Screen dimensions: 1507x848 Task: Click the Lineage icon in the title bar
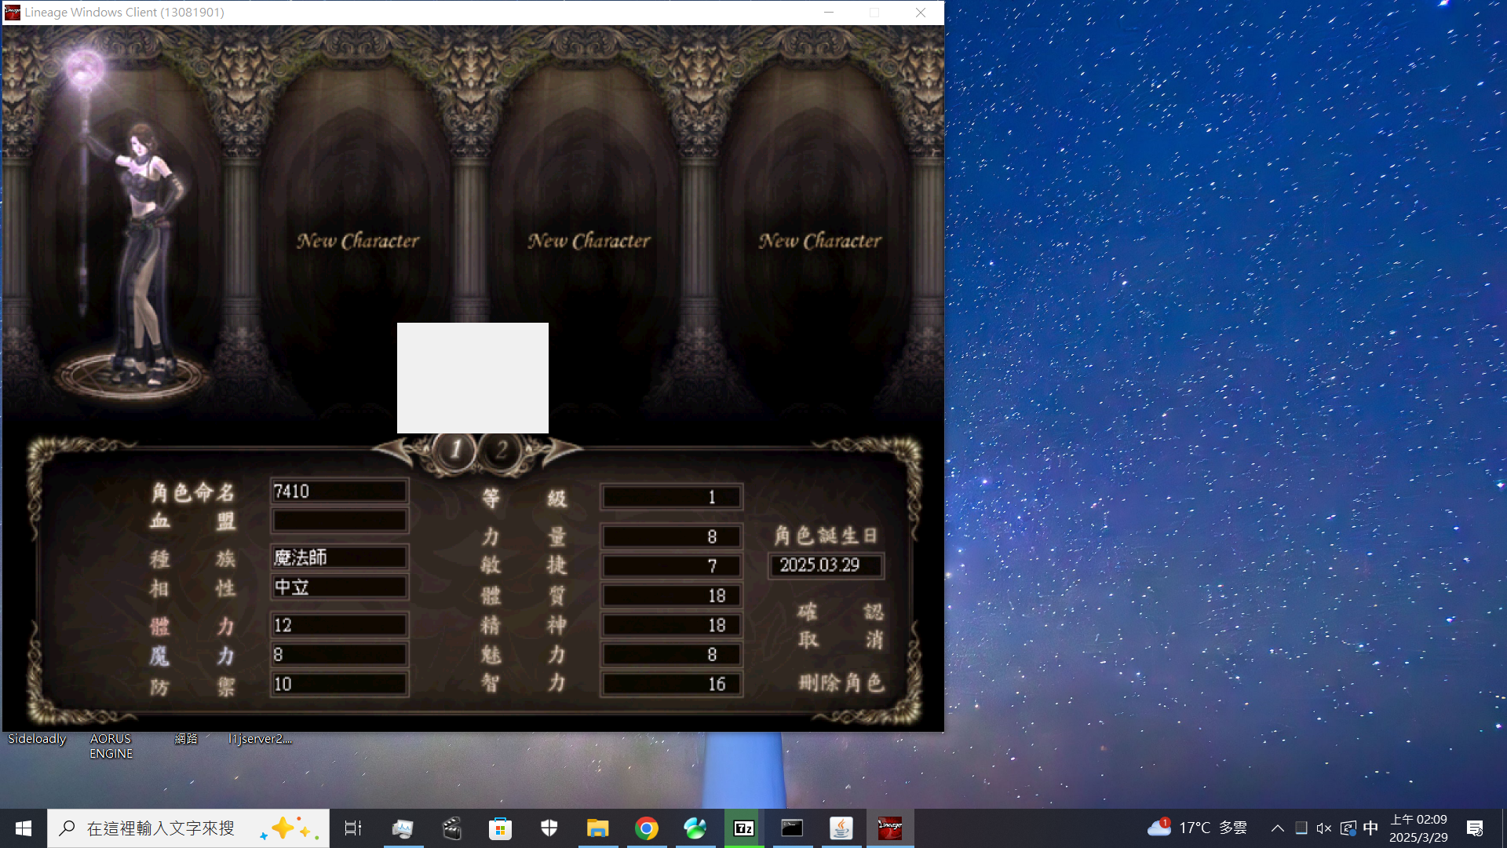pos(13,13)
